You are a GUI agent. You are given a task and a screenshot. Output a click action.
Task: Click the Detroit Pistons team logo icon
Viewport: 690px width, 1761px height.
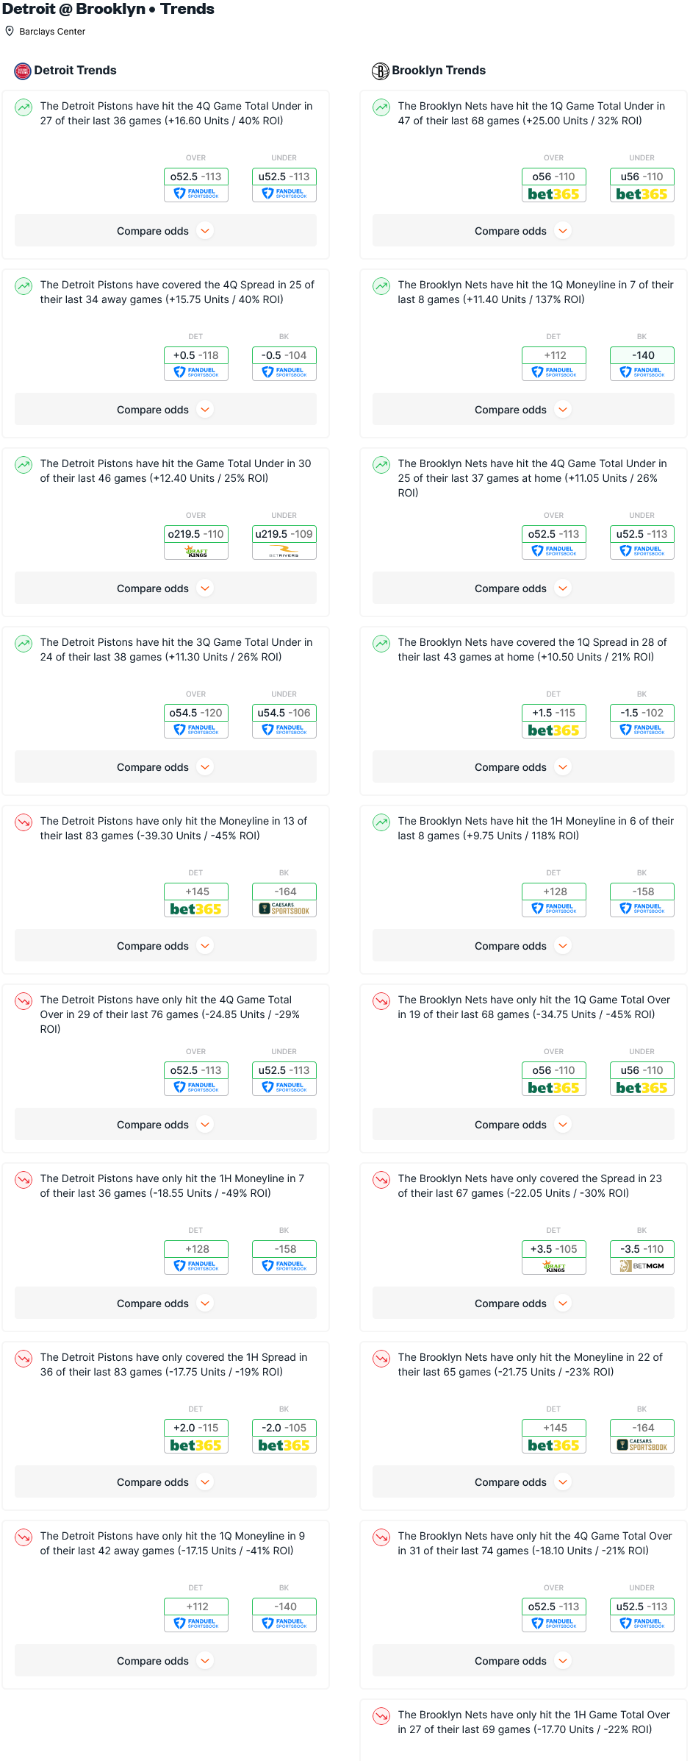[23, 71]
